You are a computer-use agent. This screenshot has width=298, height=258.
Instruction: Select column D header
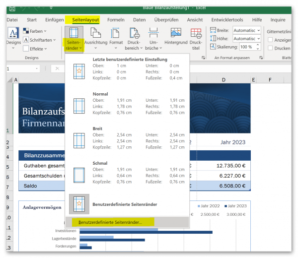[x=223, y=80]
